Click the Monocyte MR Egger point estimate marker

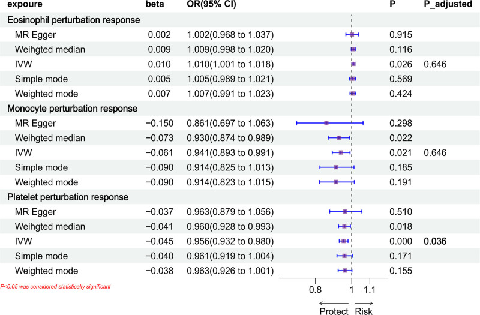326,123
